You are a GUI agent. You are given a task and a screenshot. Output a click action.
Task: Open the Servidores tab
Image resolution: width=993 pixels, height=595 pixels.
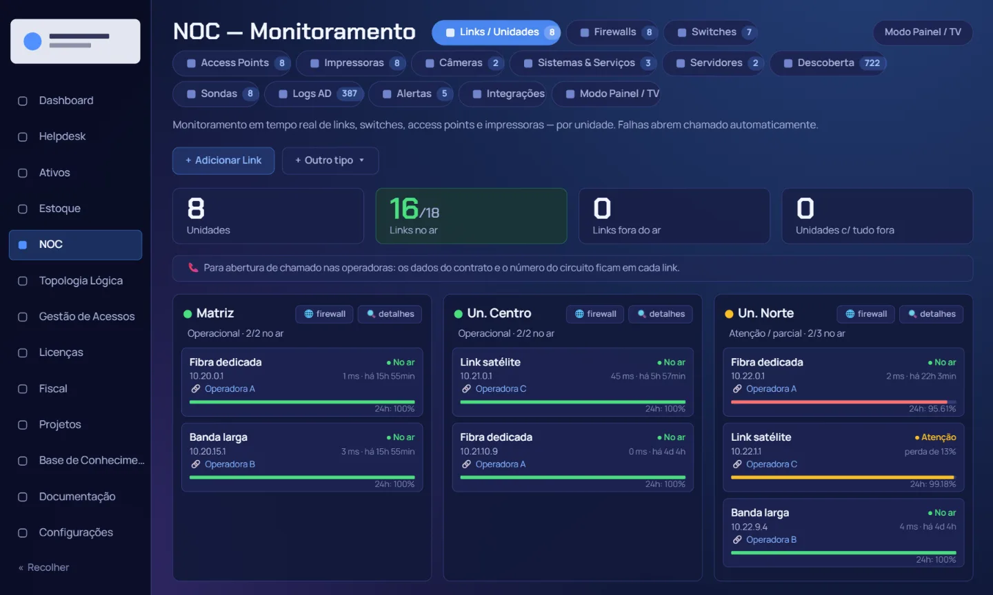[x=713, y=63]
